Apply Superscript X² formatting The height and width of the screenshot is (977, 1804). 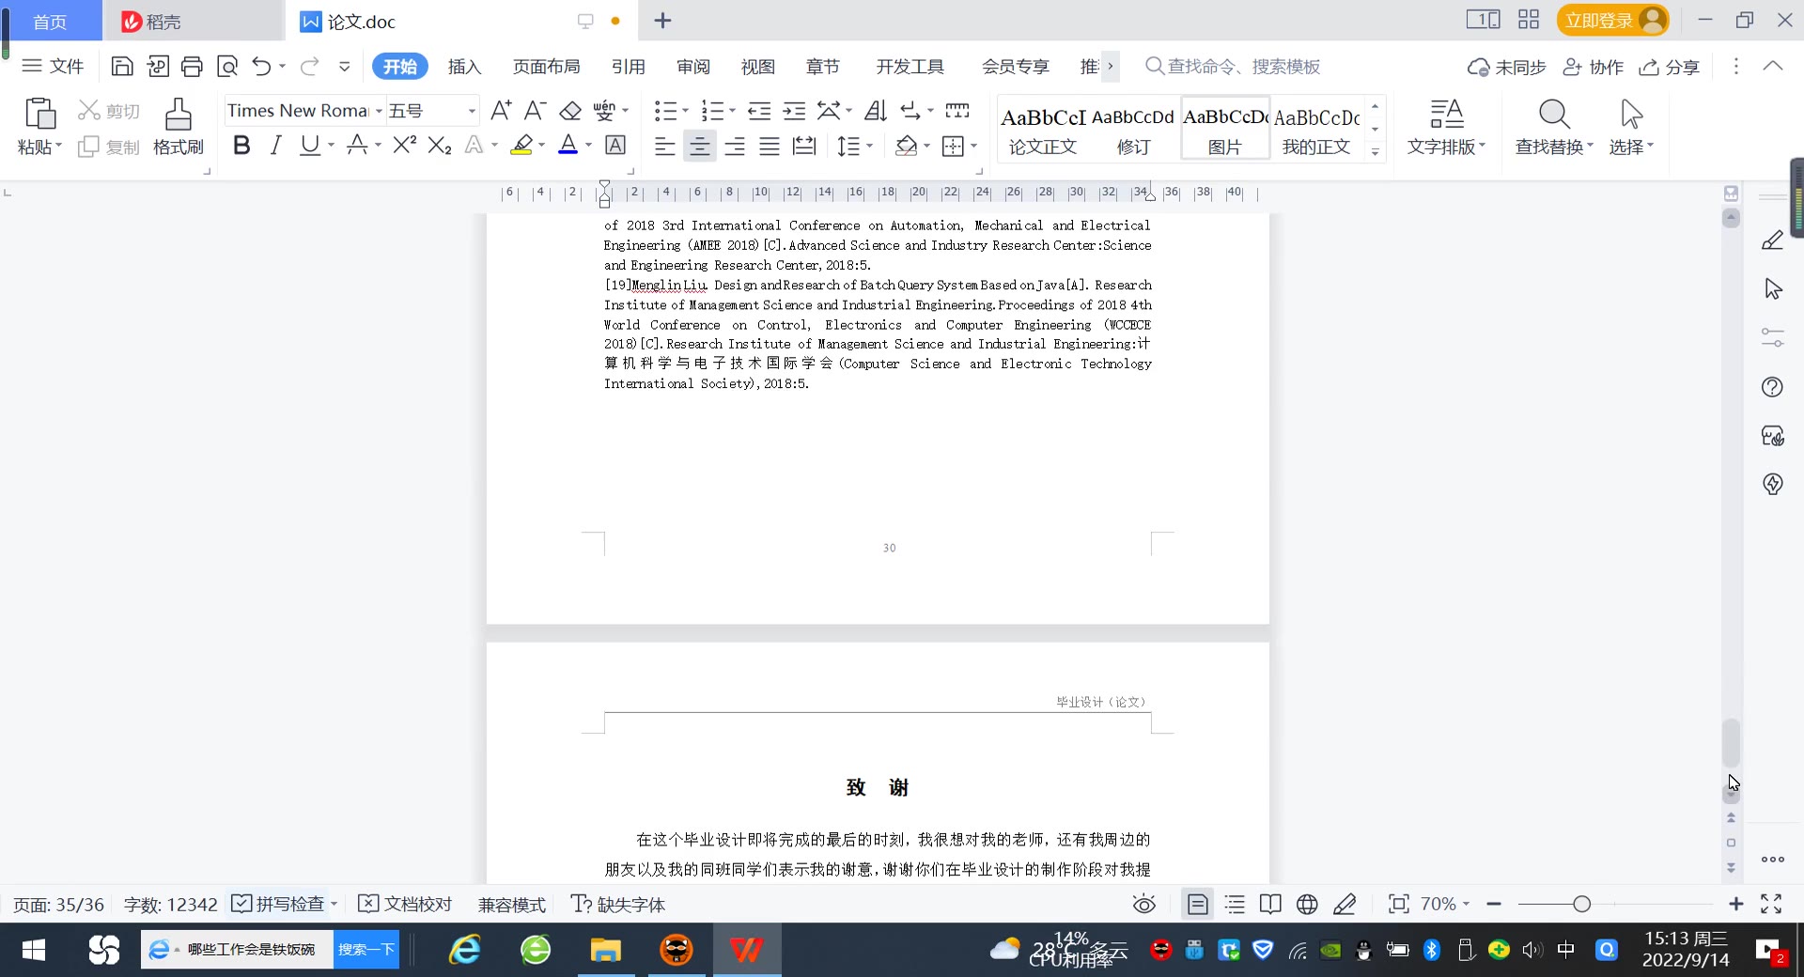point(405,145)
